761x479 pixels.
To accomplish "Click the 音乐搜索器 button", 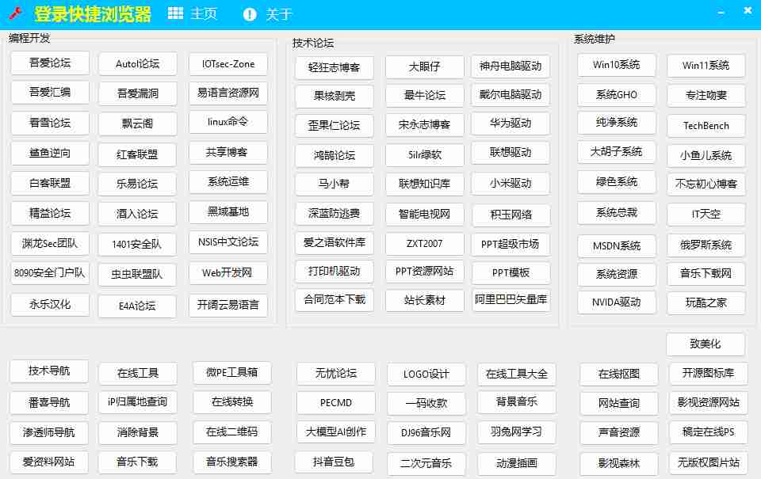I will point(231,462).
